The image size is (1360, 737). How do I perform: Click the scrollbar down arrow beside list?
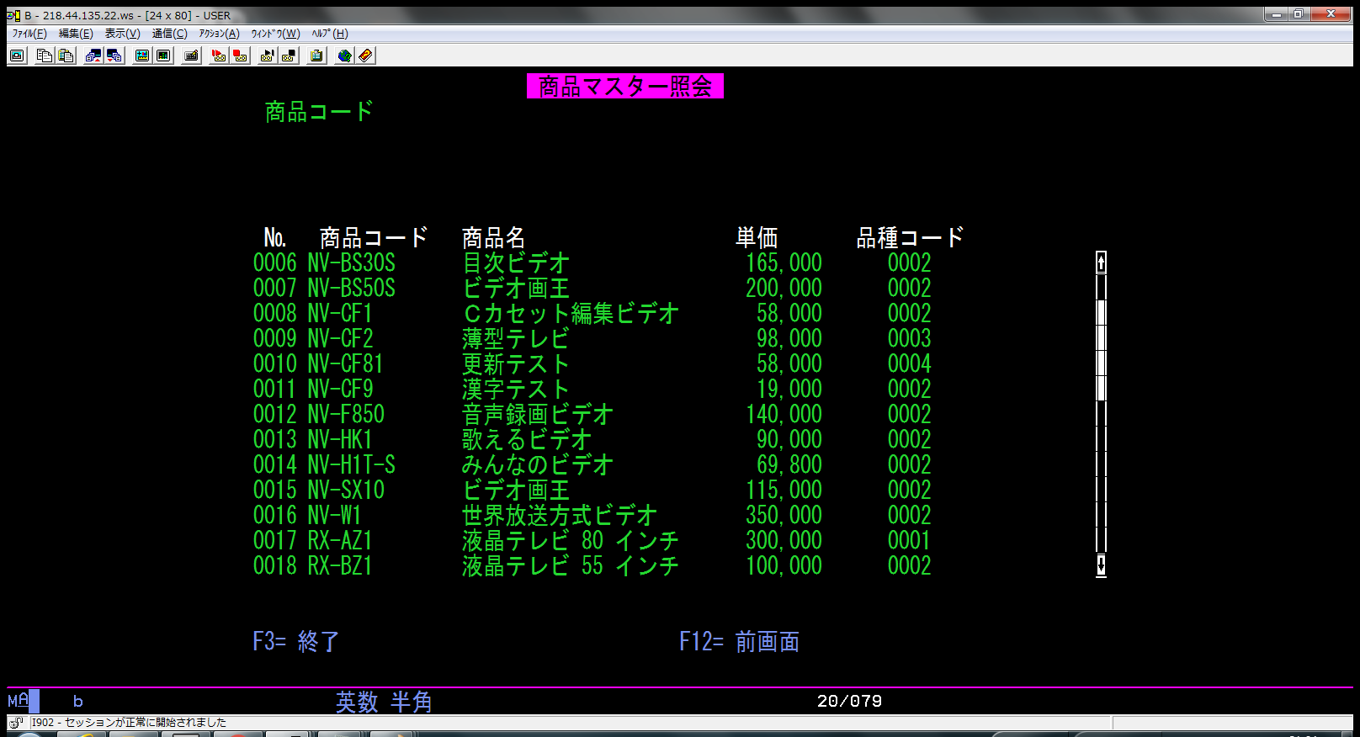pos(1101,565)
